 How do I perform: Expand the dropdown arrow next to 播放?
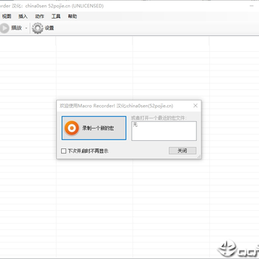pyautogui.click(x=26, y=28)
